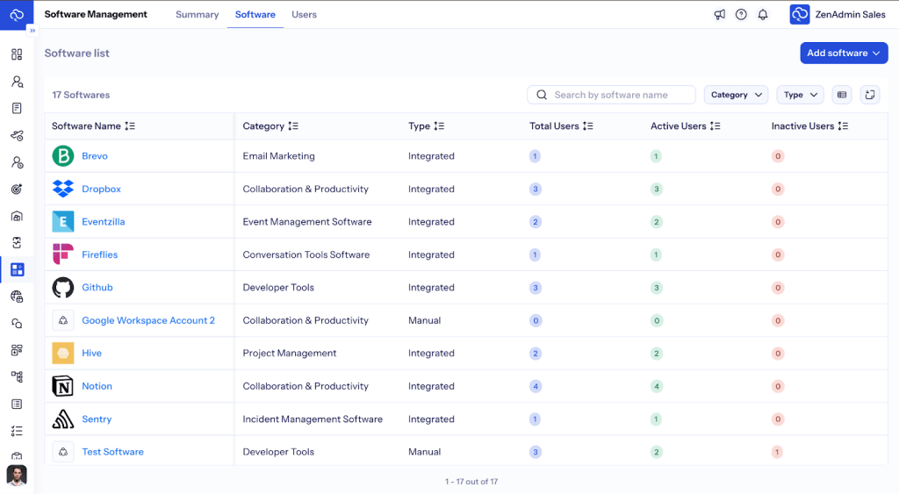Open the Category filter dropdown
Screen dimensions: 899x494
[x=736, y=95]
